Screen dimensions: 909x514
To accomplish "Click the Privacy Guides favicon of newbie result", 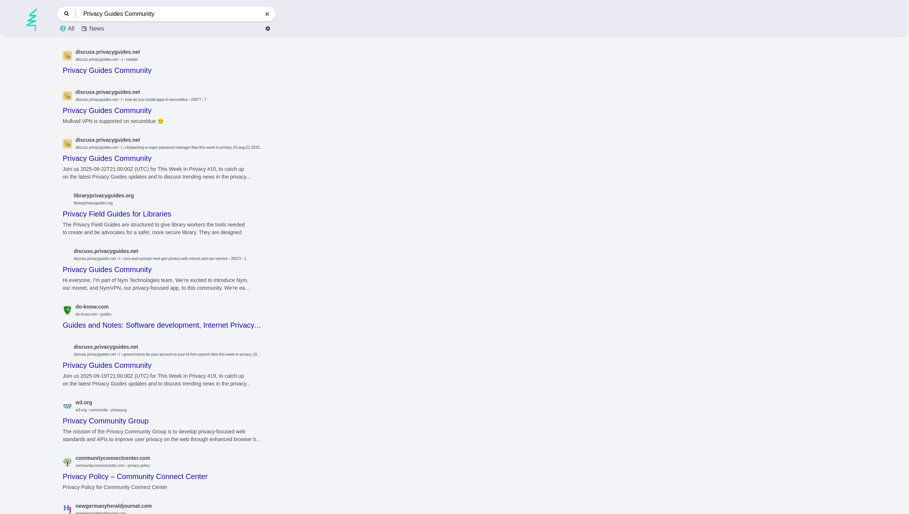I will coord(67,56).
